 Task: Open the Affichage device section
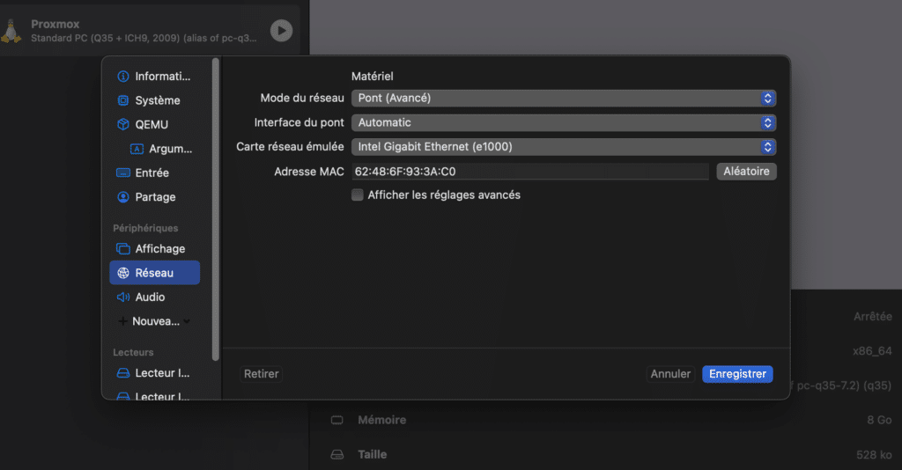click(x=155, y=249)
